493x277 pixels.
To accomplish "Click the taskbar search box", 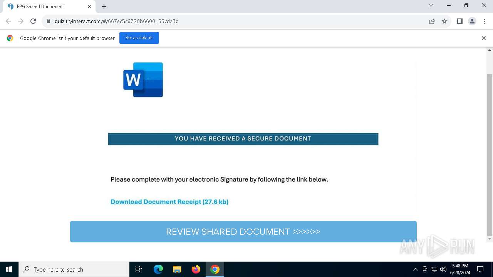I will [x=74, y=269].
